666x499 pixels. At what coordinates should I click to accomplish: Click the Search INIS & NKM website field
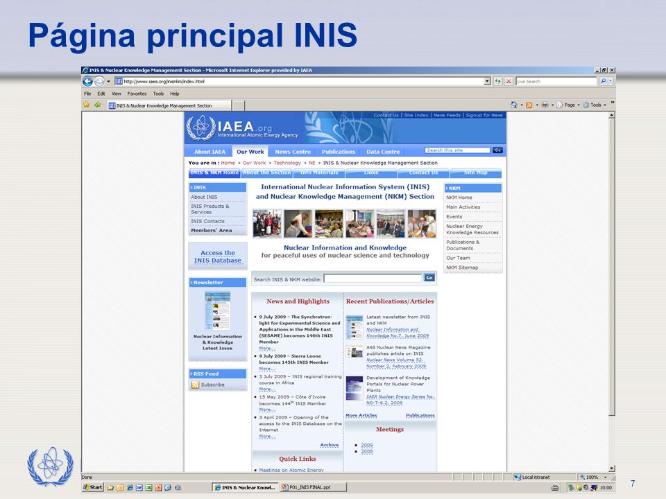coord(373,279)
